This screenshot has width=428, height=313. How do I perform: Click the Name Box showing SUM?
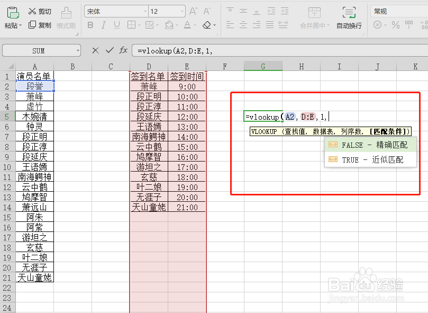point(39,51)
